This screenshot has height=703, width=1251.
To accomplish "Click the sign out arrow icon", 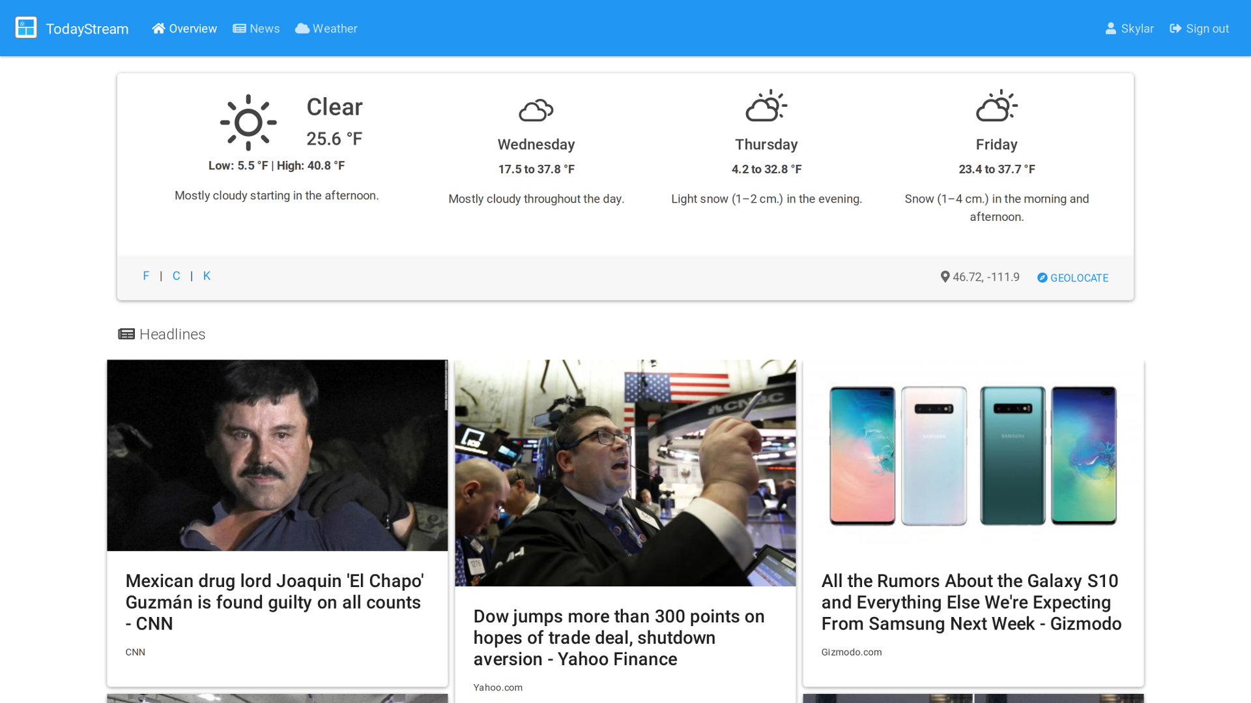I will point(1175,29).
